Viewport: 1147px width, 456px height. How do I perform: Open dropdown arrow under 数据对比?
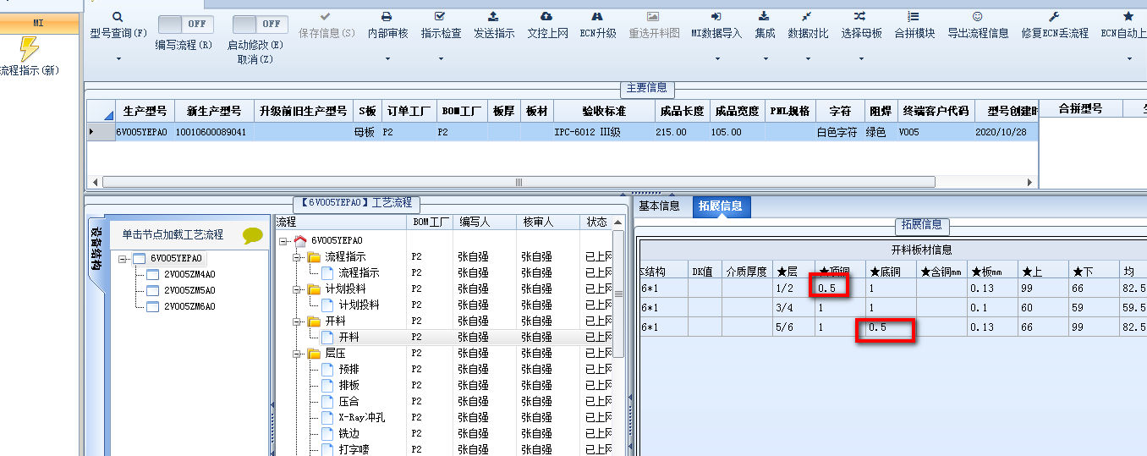coord(807,58)
